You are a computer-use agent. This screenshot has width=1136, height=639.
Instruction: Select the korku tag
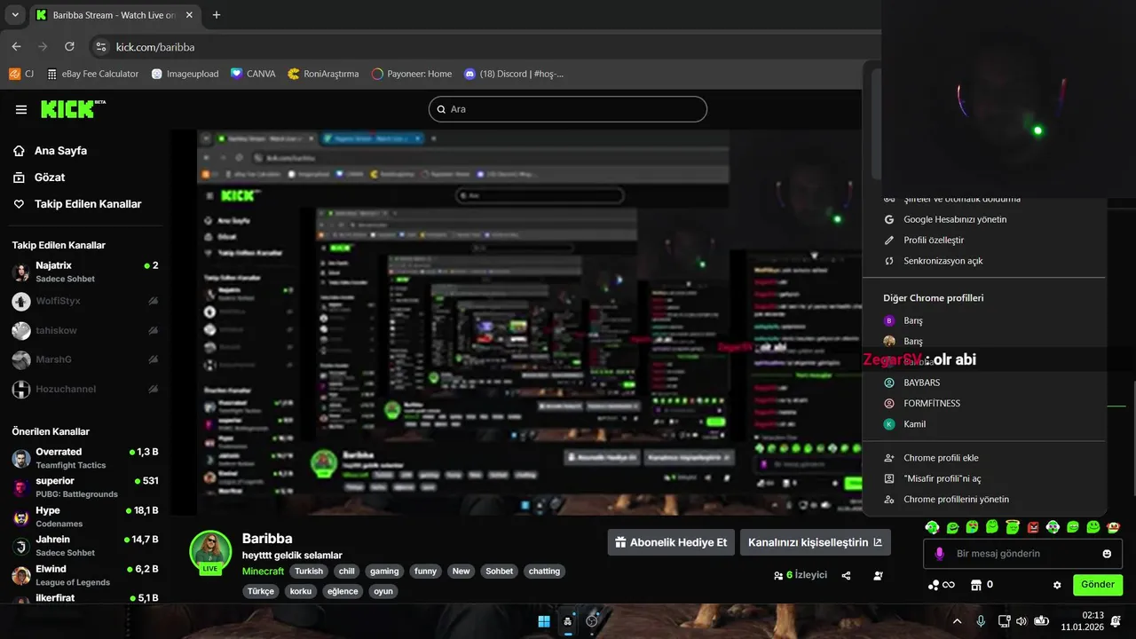pyautogui.click(x=301, y=591)
